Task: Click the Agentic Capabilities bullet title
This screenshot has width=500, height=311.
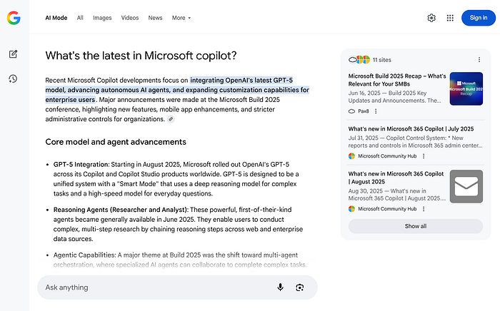Action: point(84,255)
